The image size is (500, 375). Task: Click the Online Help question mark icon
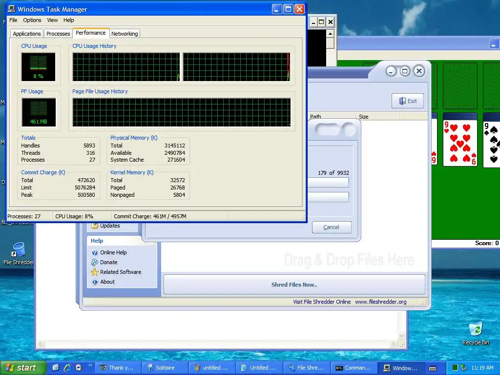click(95, 252)
